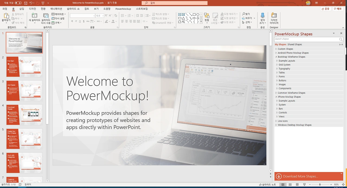Image resolution: width=347 pixels, height=188 pixels.
Task: Click the Reuse Slides (슬라이드 다시 사용) icon
Action: tap(46, 15)
